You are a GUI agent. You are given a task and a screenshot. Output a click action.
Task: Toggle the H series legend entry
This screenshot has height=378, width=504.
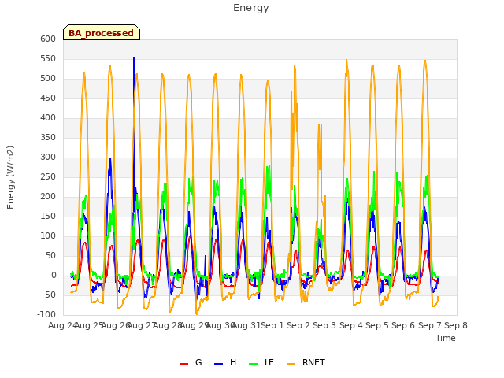[225, 362]
